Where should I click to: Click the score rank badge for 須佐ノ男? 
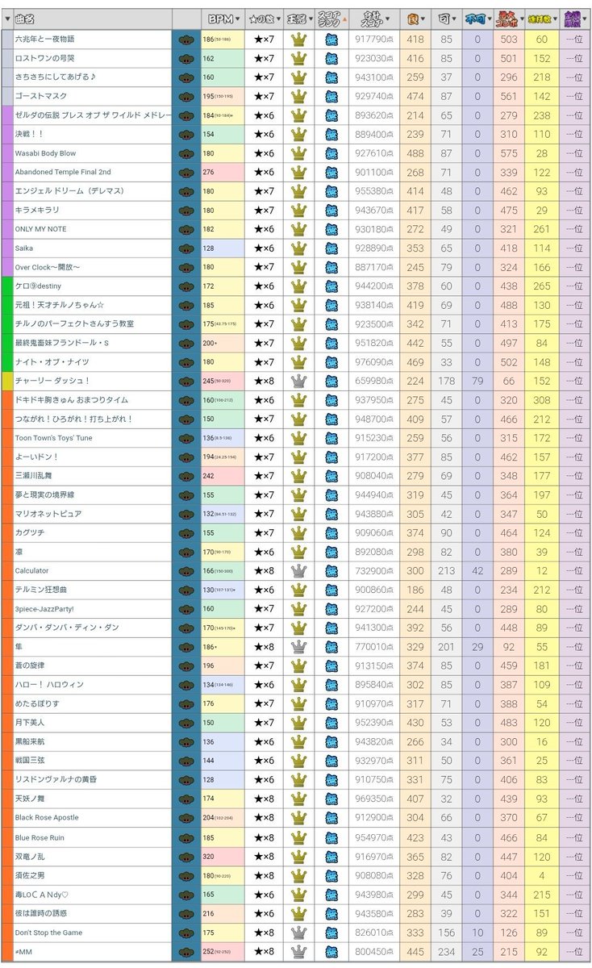331,874
